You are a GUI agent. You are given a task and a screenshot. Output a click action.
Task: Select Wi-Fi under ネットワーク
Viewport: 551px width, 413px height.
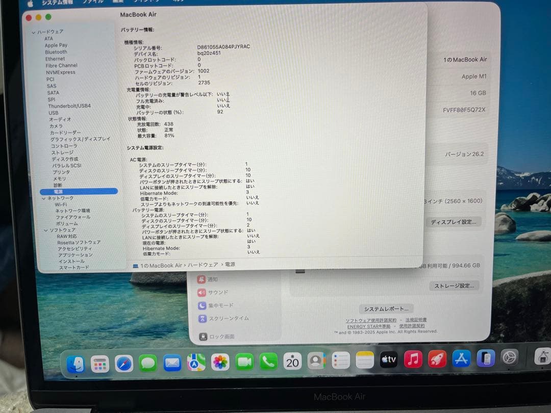61,204
